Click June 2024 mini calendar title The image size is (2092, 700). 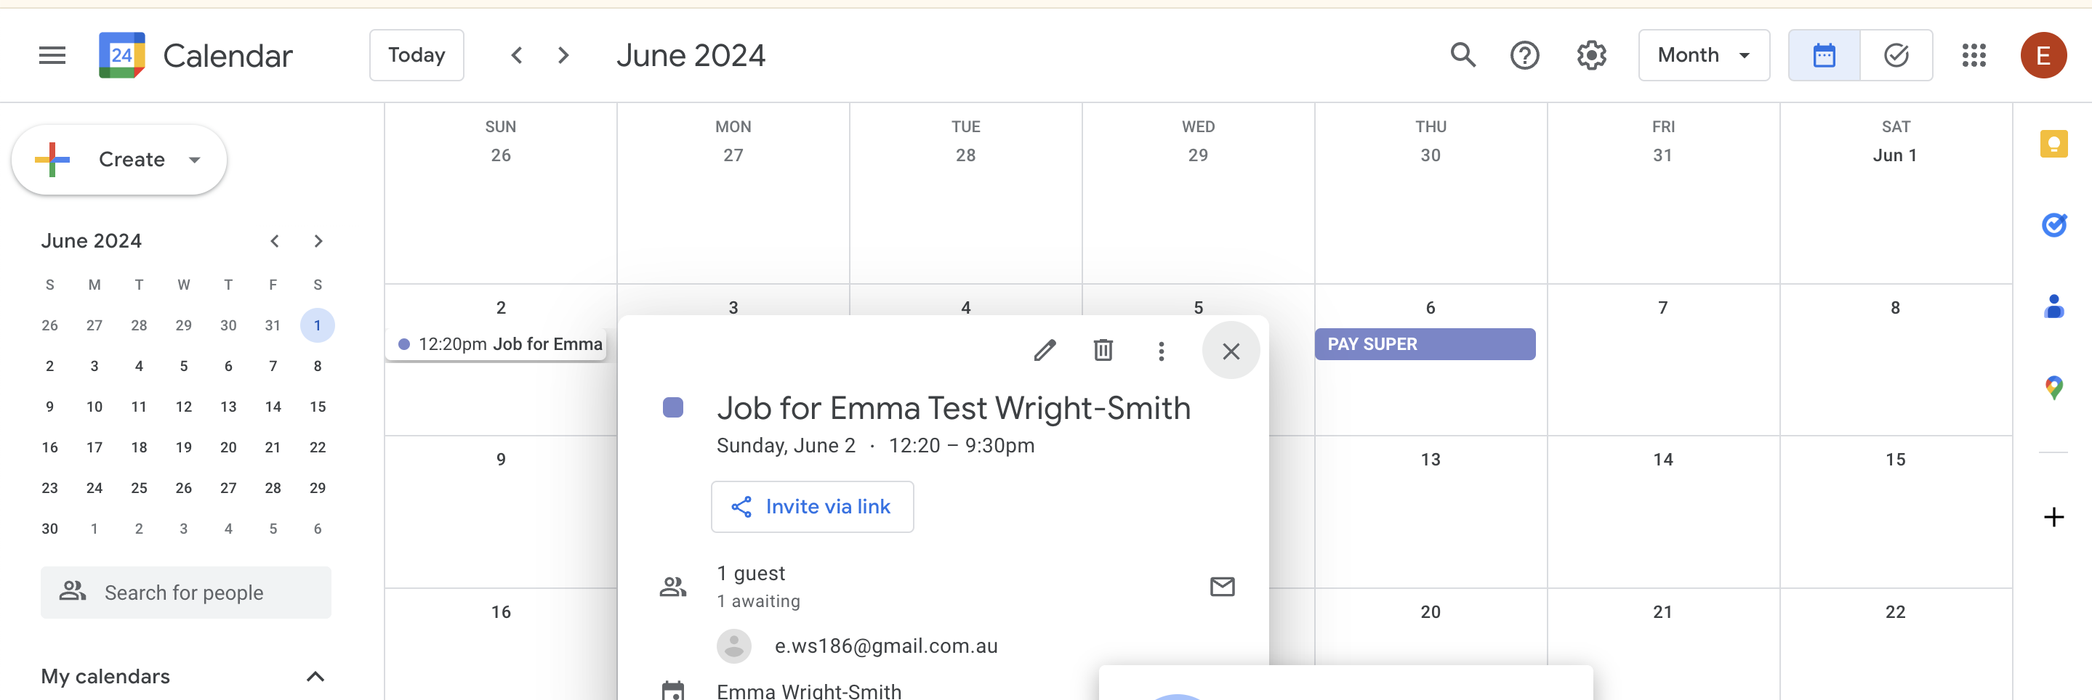tap(91, 241)
